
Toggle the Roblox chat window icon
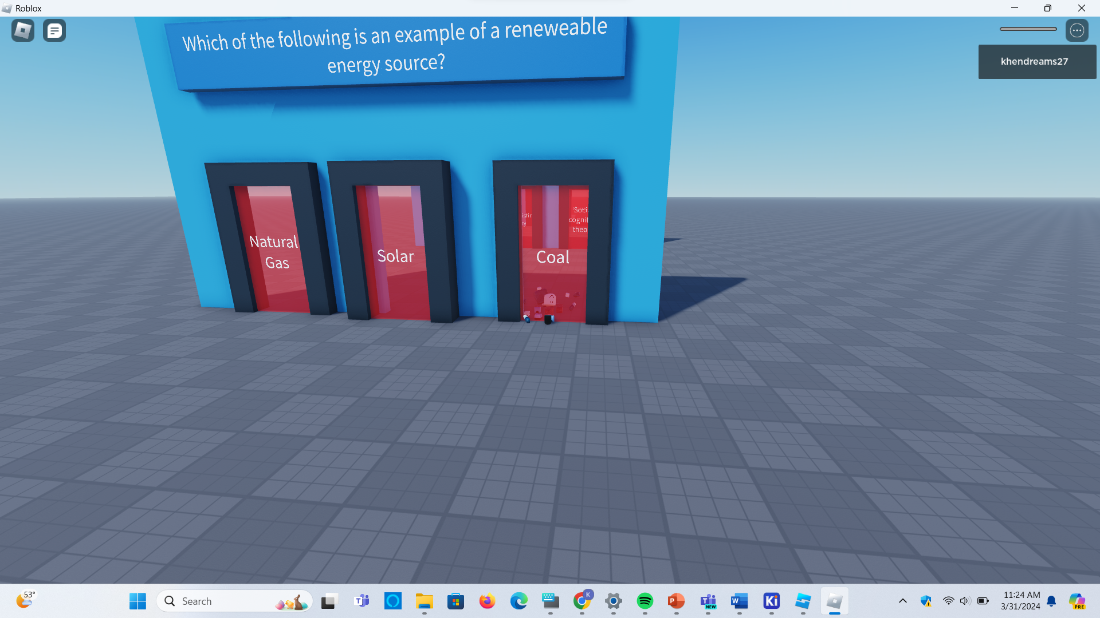[54, 30]
